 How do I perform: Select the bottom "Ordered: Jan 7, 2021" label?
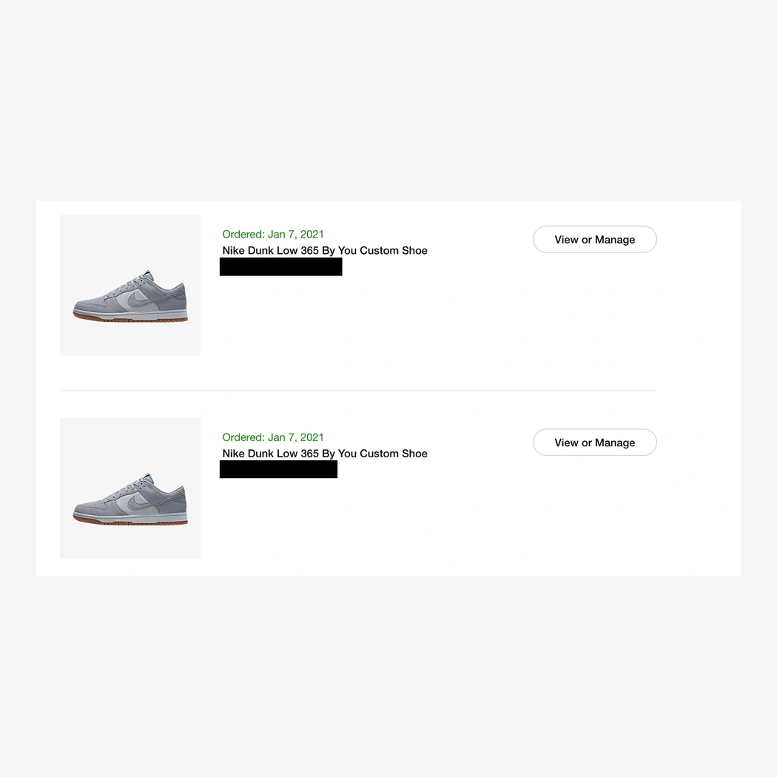273,437
